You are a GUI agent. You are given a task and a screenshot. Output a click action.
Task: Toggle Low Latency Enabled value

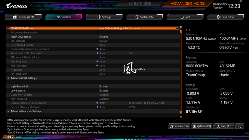(x=104, y=90)
